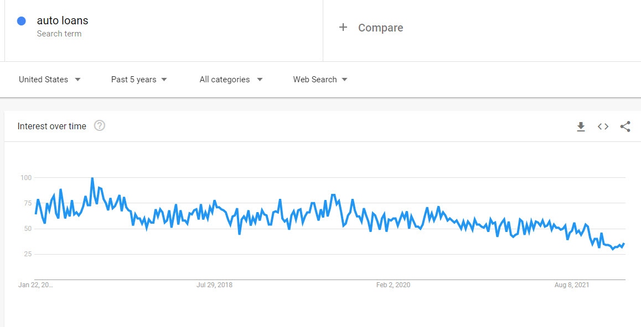The width and height of the screenshot is (641, 327).
Task: Click the blue dot beside auto loans
Action: coord(22,21)
